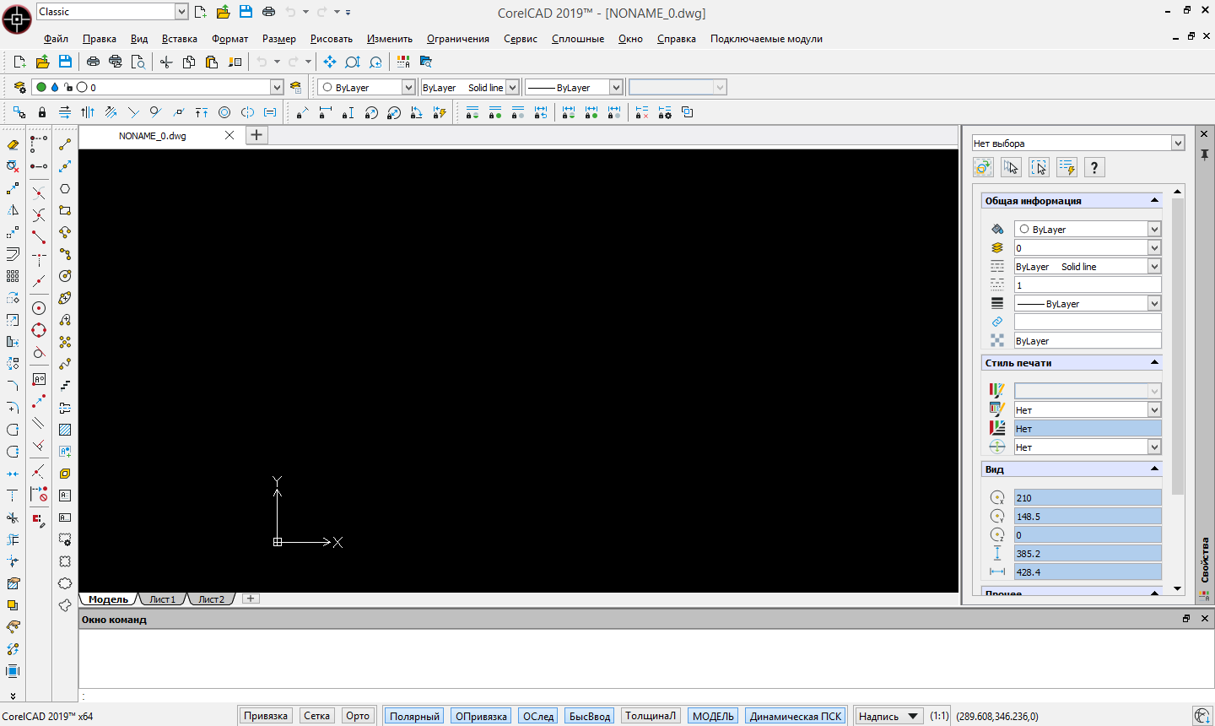Screen dimensions: 1215x726
Task: Select the Concentric constraint icon
Action: [x=224, y=112]
